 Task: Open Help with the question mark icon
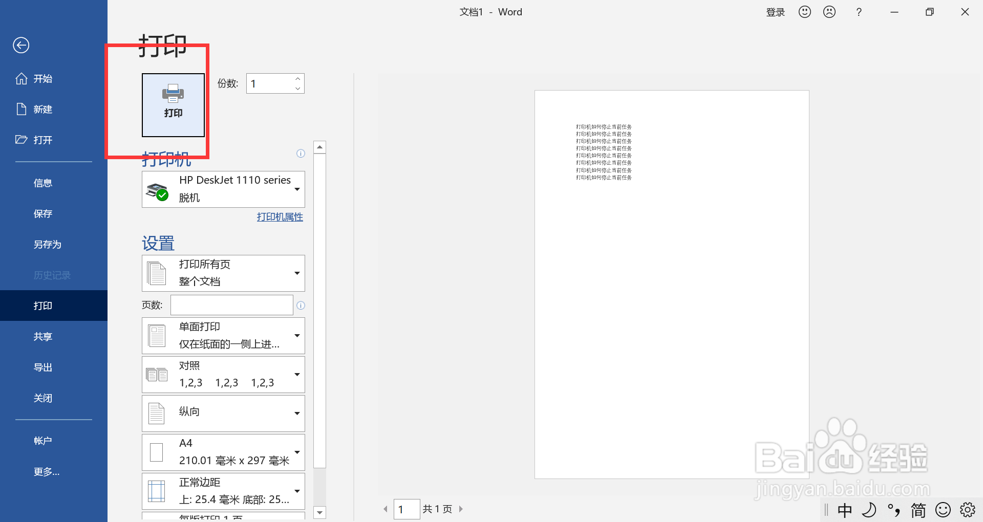pyautogui.click(x=859, y=12)
